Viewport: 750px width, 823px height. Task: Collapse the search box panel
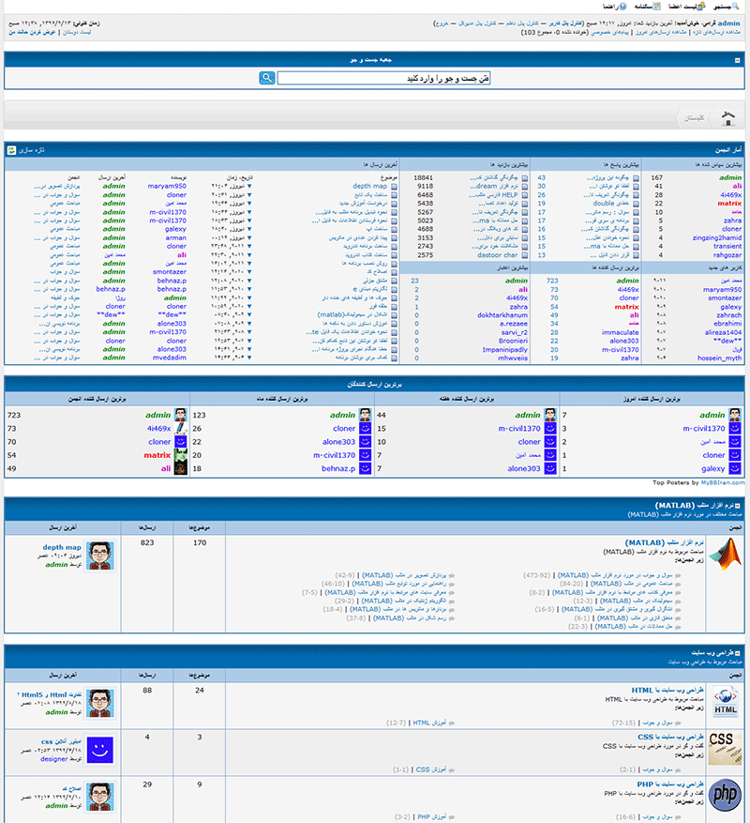tap(737, 60)
